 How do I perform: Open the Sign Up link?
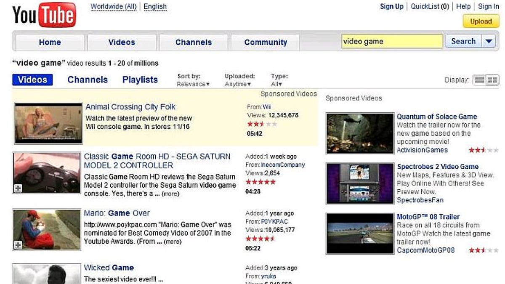391,6
